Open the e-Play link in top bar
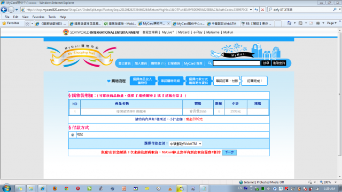342x192 pixels. (x=198, y=32)
